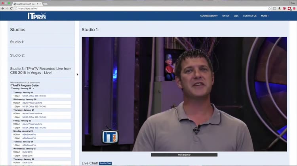The height and width of the screenshot is (166, 297).
Task: Open Thursday January 21 1:30pm MCSA Office 365
Action: click(41, 117)
